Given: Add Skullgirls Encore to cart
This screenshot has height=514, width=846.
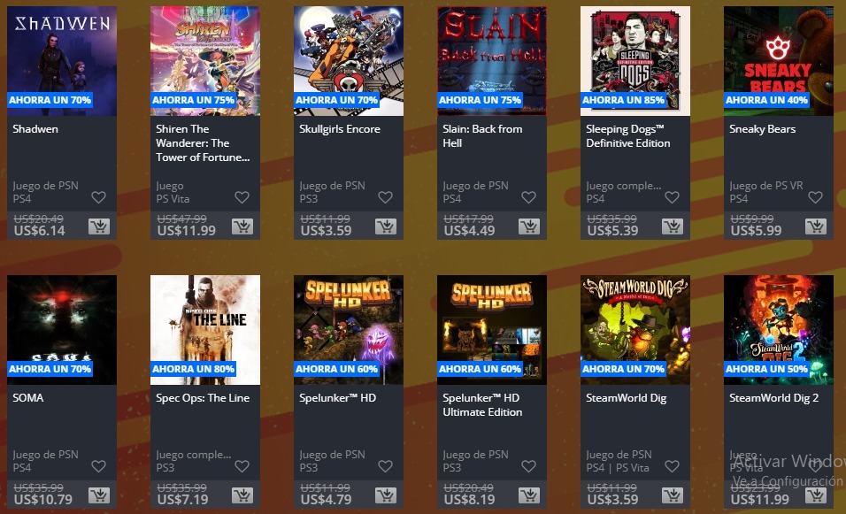Looking at the screenshot, I should pos(386,226).
